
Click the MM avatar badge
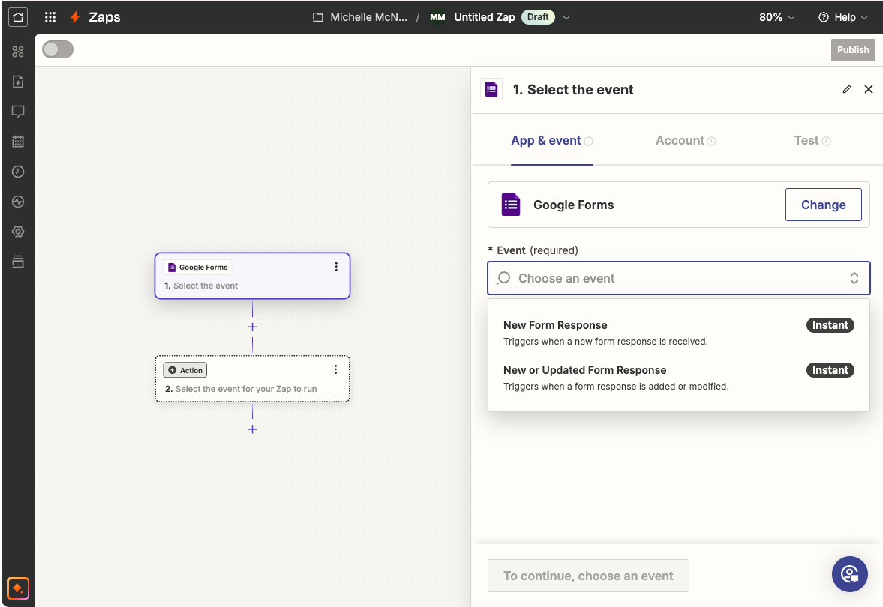[437, 17]
